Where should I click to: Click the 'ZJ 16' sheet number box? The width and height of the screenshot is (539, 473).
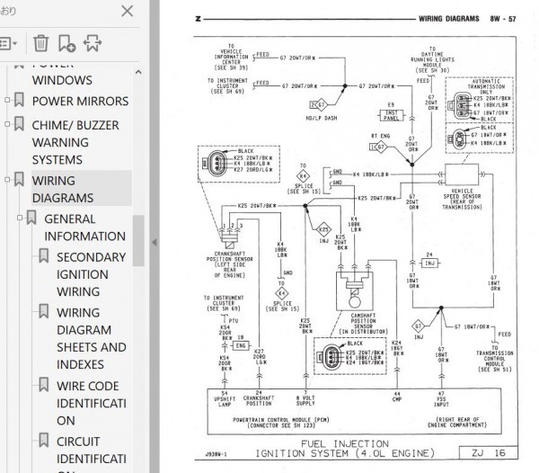pyautogui.click(x=489, y=452)
